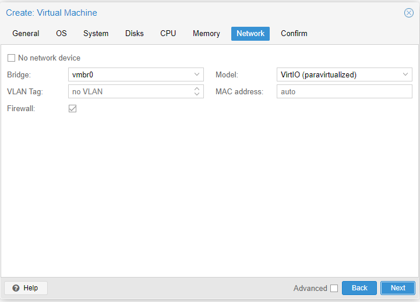Go back to the previous step
This screenshot has height=302, width=420.
point(359,288)
